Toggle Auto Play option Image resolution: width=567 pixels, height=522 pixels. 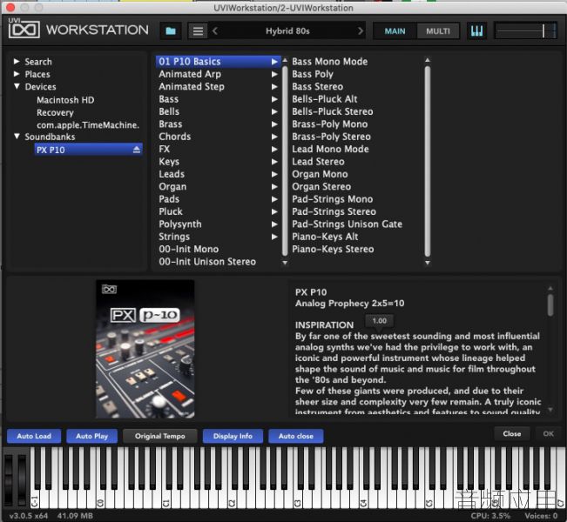click(91, 436)
